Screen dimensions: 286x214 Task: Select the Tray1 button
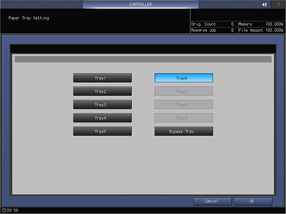102,78
